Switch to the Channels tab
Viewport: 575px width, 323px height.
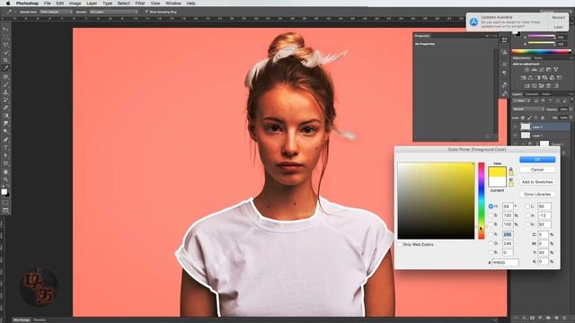pyautogui.click(x=532, y=94)
